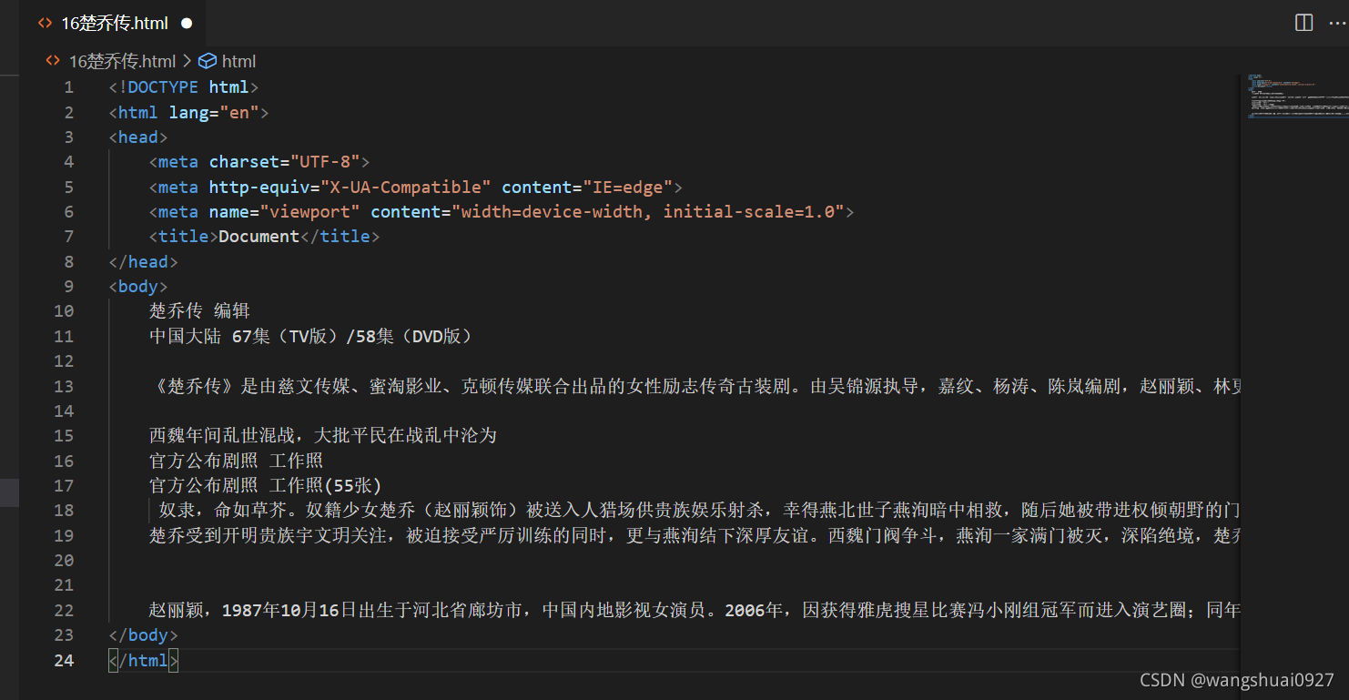Click the Document title text

click(259, 237)
